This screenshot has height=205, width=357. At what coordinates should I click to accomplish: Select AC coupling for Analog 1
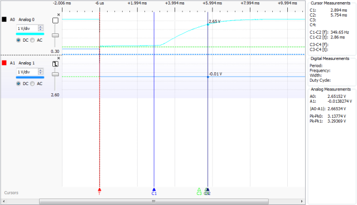click(x=32, y=84)
